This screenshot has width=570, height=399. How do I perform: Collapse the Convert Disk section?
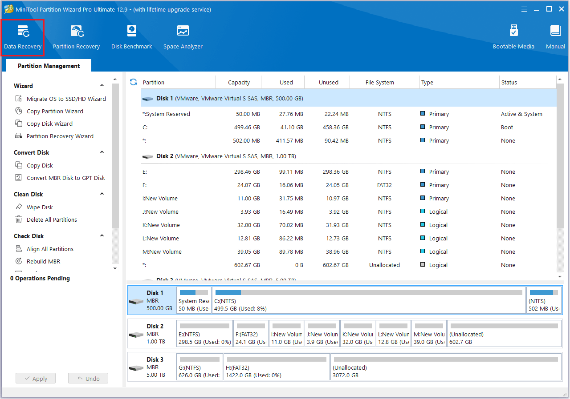coord(102,152)
